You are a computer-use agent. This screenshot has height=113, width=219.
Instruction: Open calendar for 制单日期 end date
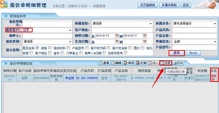[144, 36]
